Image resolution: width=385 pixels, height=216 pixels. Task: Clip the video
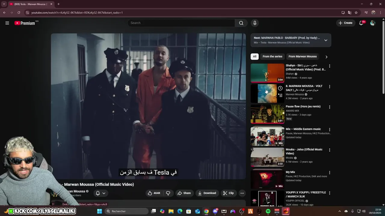click(x=228, y=193)
